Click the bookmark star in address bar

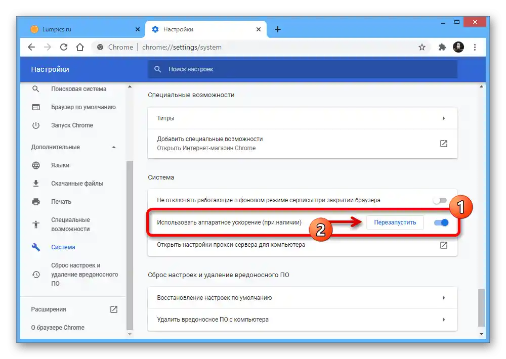pyautogui.click(x=423, y=47)
